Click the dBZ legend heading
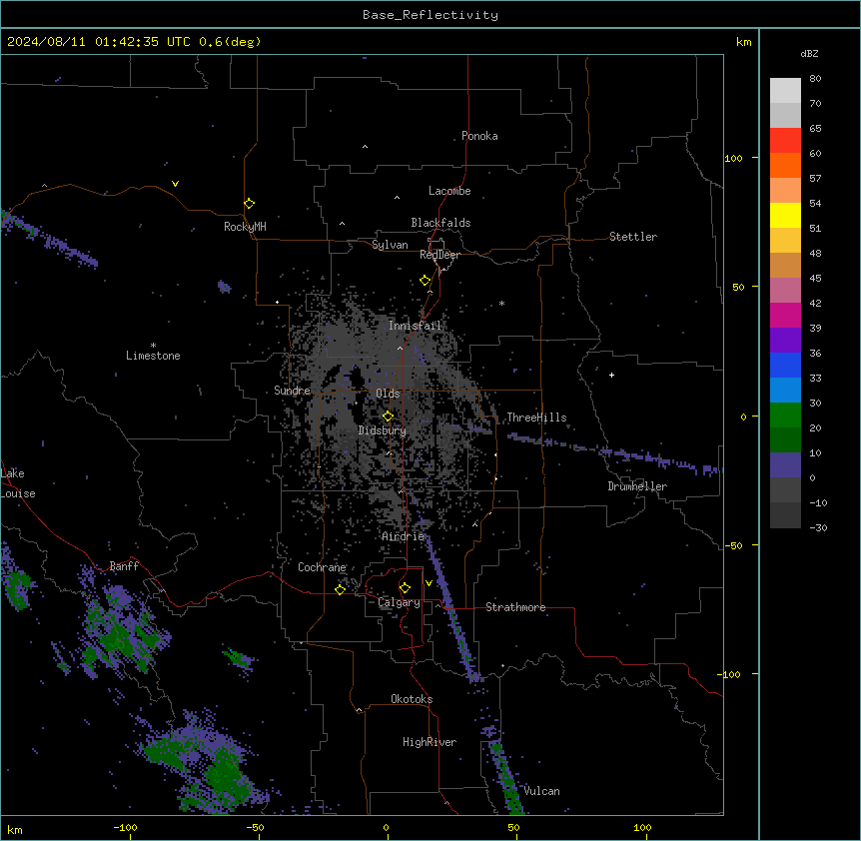 809,54
